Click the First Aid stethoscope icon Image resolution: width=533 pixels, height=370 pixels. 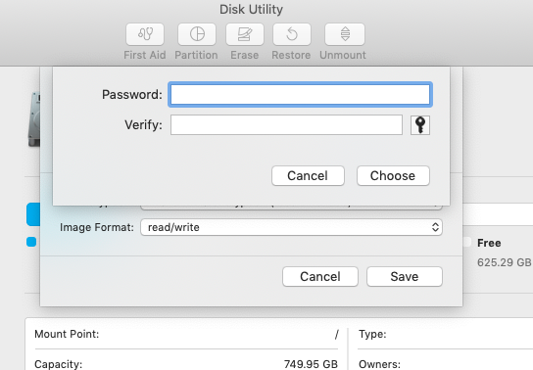[x=145, y=34]
